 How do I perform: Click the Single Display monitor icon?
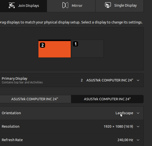[108, 5]
